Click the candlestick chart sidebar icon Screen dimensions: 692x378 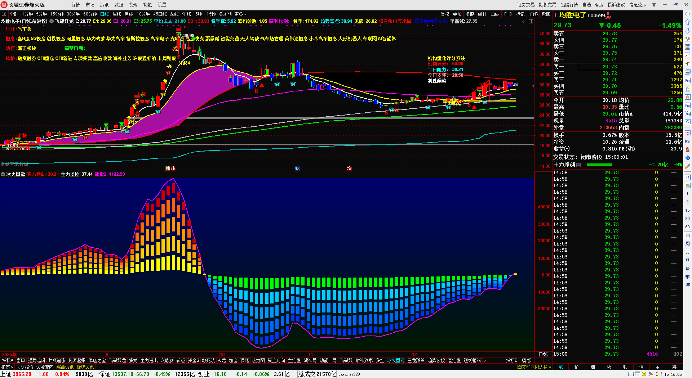coord(688,64)
